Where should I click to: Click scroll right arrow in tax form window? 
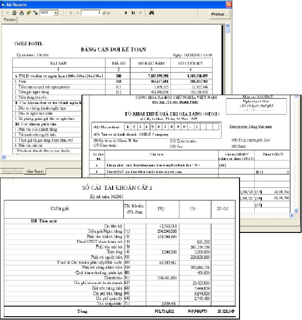(x=292, y=215)
